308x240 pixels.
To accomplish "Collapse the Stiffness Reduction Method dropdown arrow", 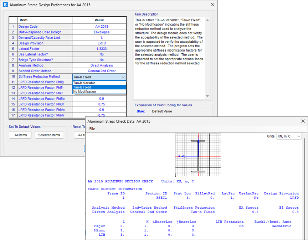I will click(123, 77).
